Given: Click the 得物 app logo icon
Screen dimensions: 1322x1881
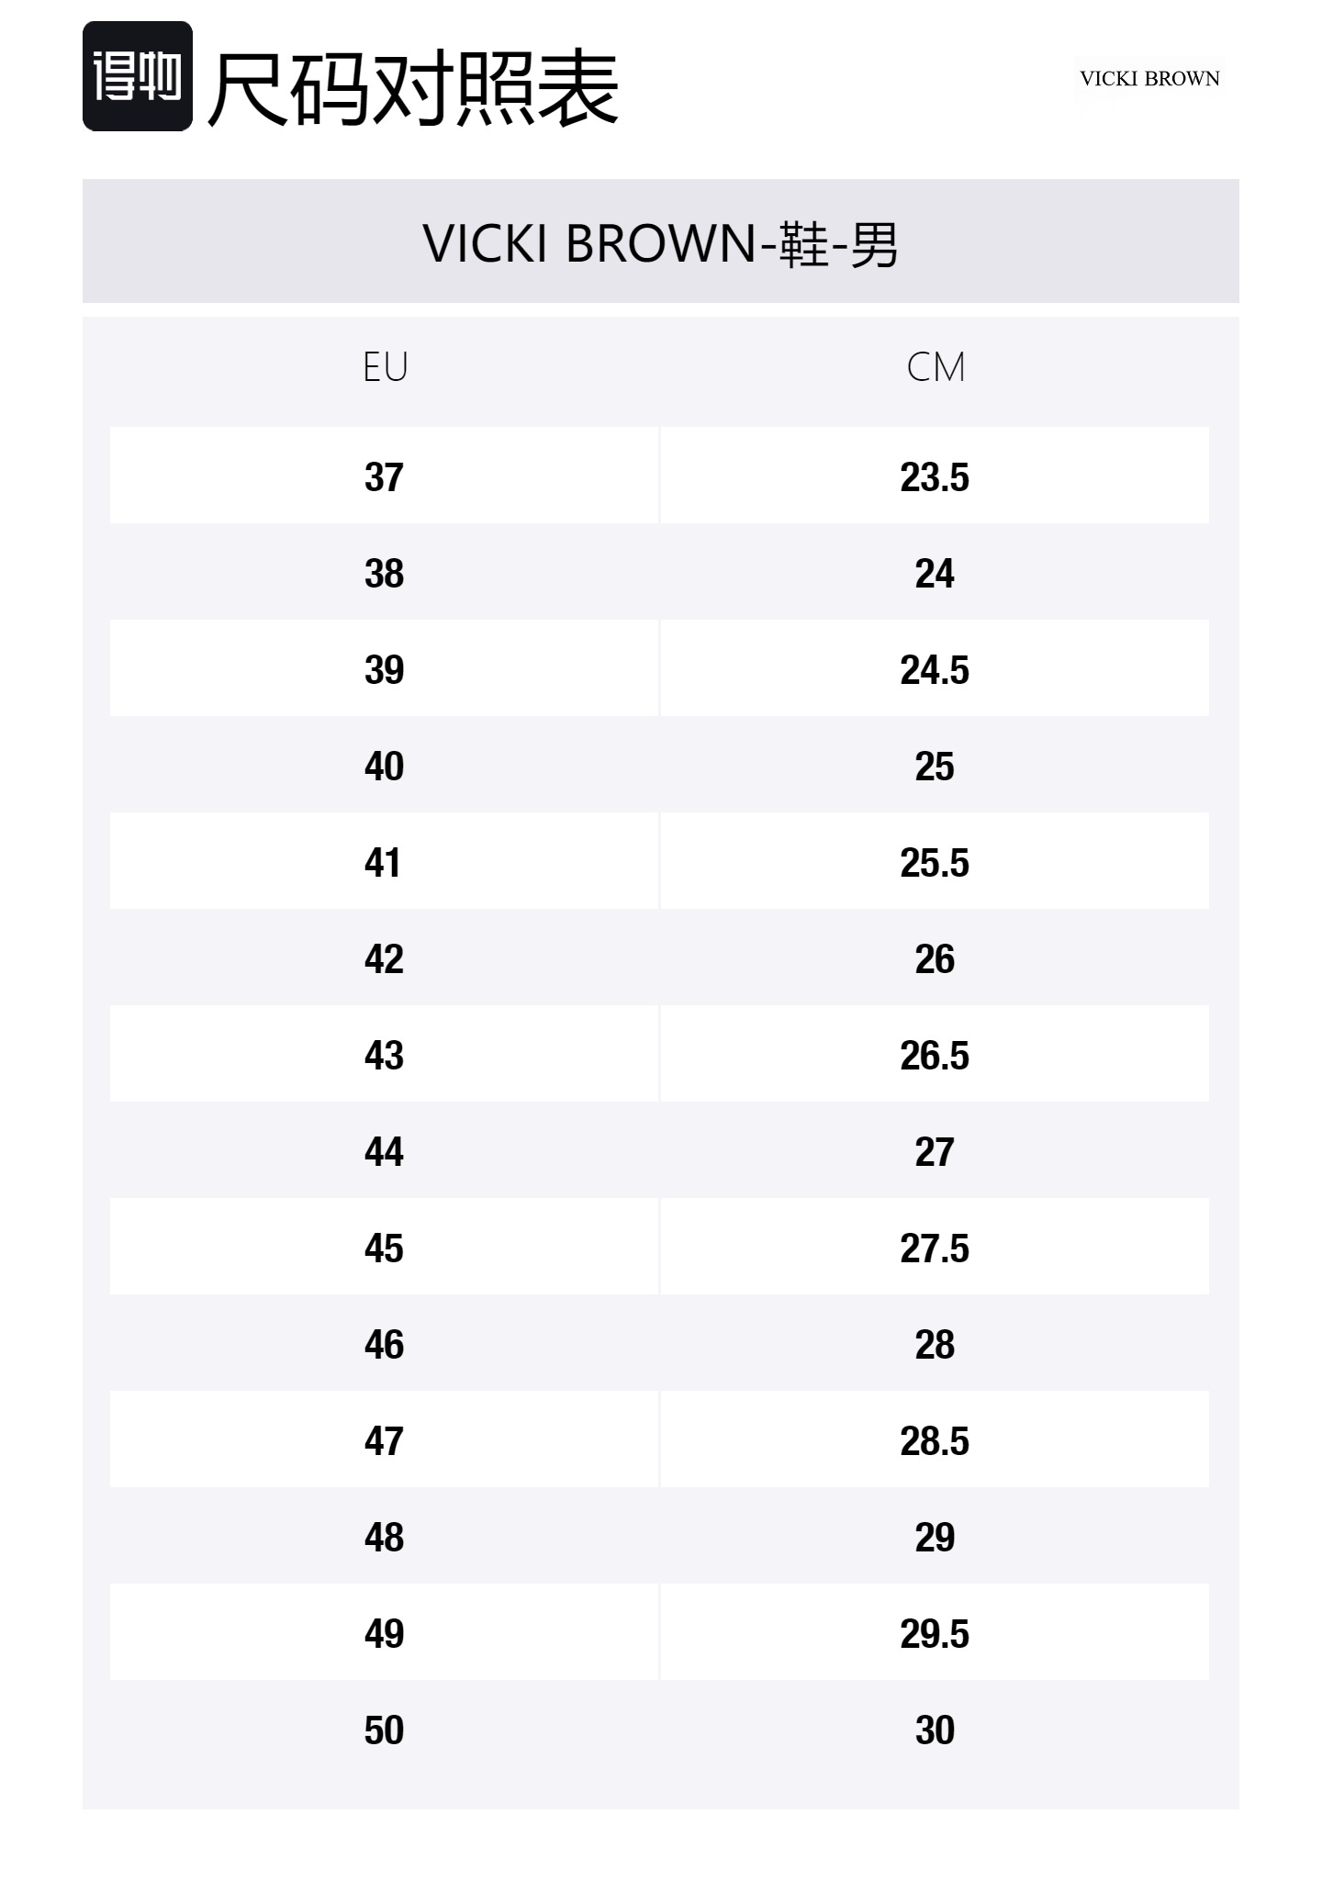Looking at the screenshot, I should (138, 76).
